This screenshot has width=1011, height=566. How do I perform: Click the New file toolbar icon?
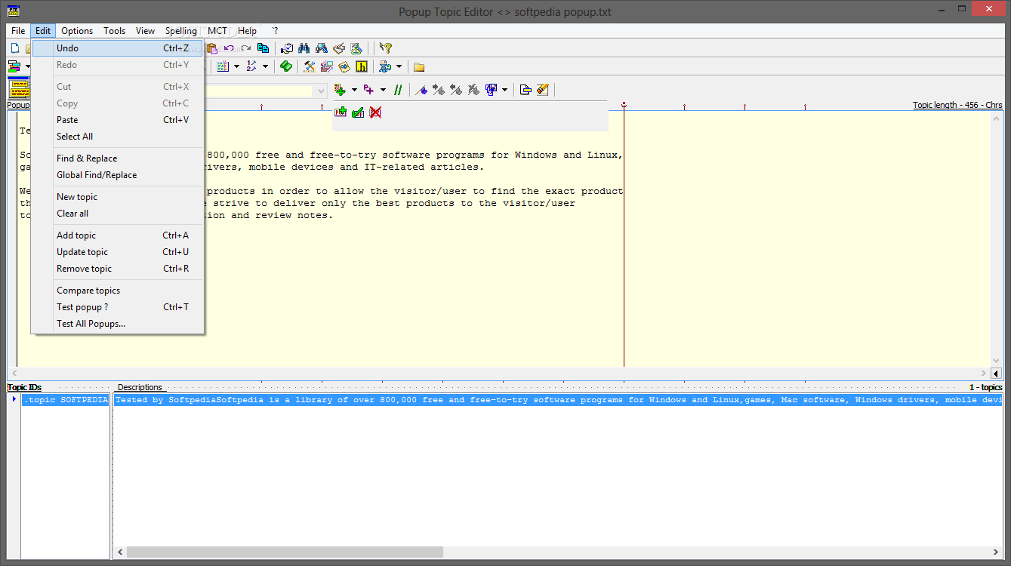tap(14, 48)
